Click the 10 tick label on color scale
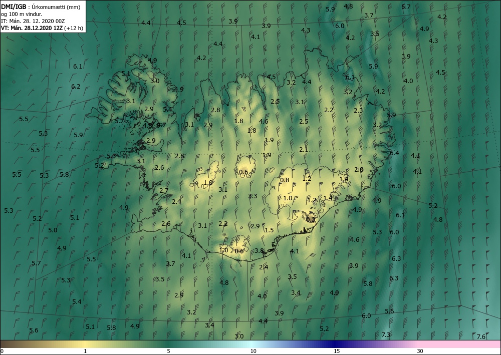 [253, 351]
